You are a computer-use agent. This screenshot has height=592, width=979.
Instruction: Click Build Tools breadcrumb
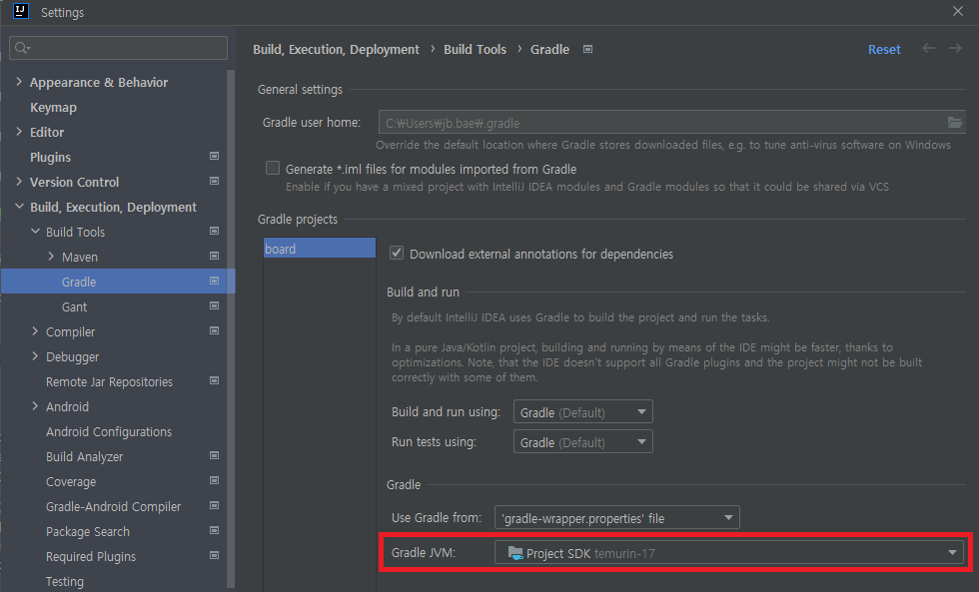(475, 49)
